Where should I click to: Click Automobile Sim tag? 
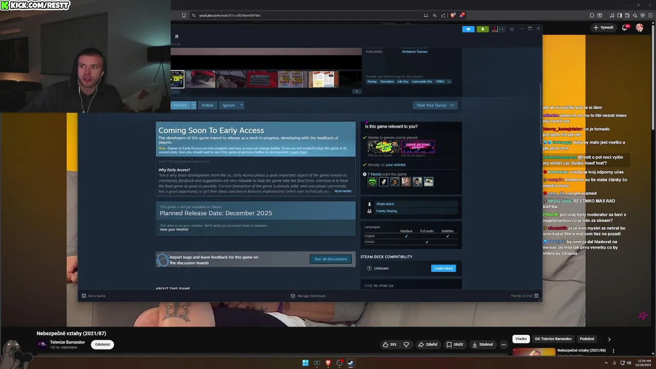(x=422, y=81)
